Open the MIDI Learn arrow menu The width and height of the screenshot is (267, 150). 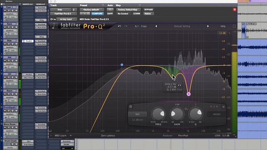(x=71, y=135)
